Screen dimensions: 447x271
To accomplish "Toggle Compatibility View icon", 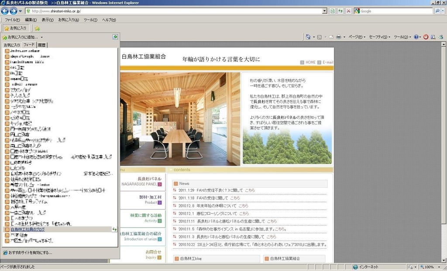I will (x=332, y=11).
